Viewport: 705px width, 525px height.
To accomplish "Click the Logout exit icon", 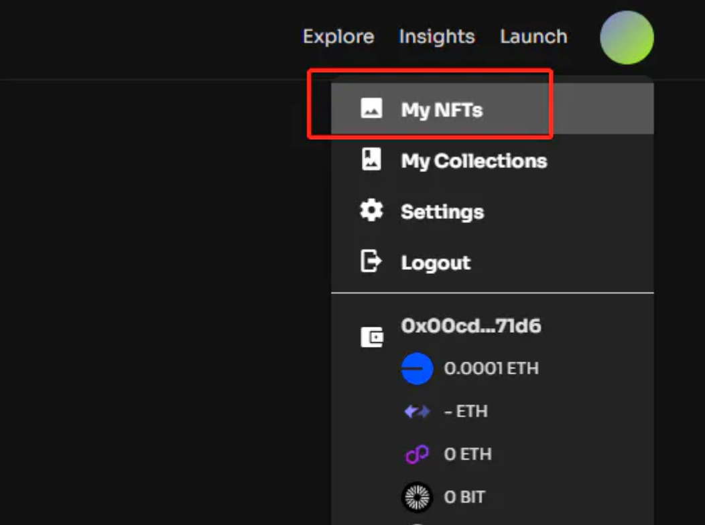I will pyautogui.click(x=371, y=261).
